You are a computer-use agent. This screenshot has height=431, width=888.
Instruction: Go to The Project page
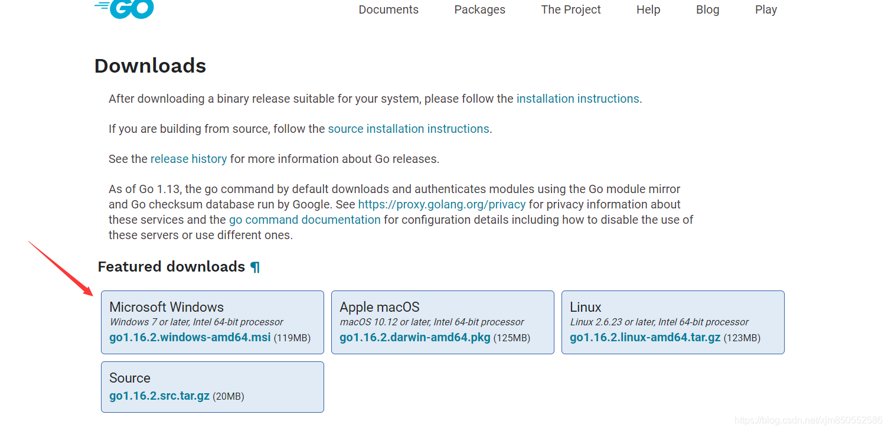pyautogui.click(x=571, y=9)
